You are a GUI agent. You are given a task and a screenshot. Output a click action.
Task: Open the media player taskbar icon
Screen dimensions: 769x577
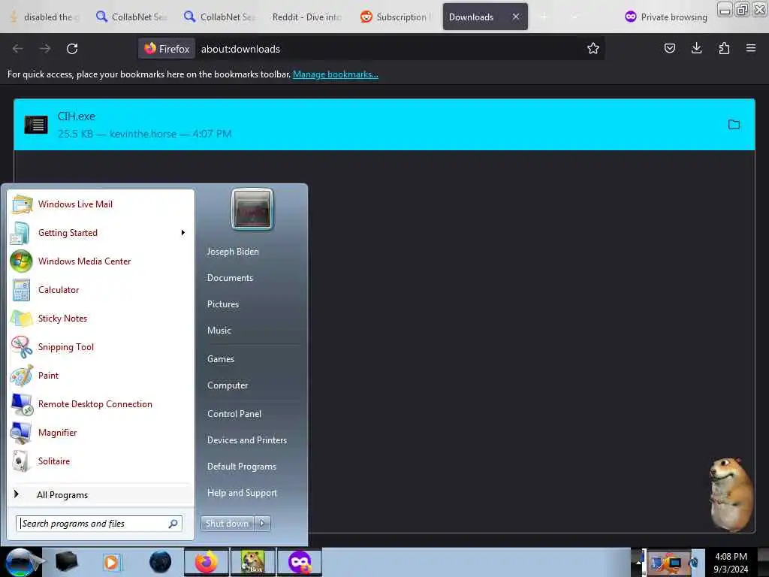pos(111,562)
